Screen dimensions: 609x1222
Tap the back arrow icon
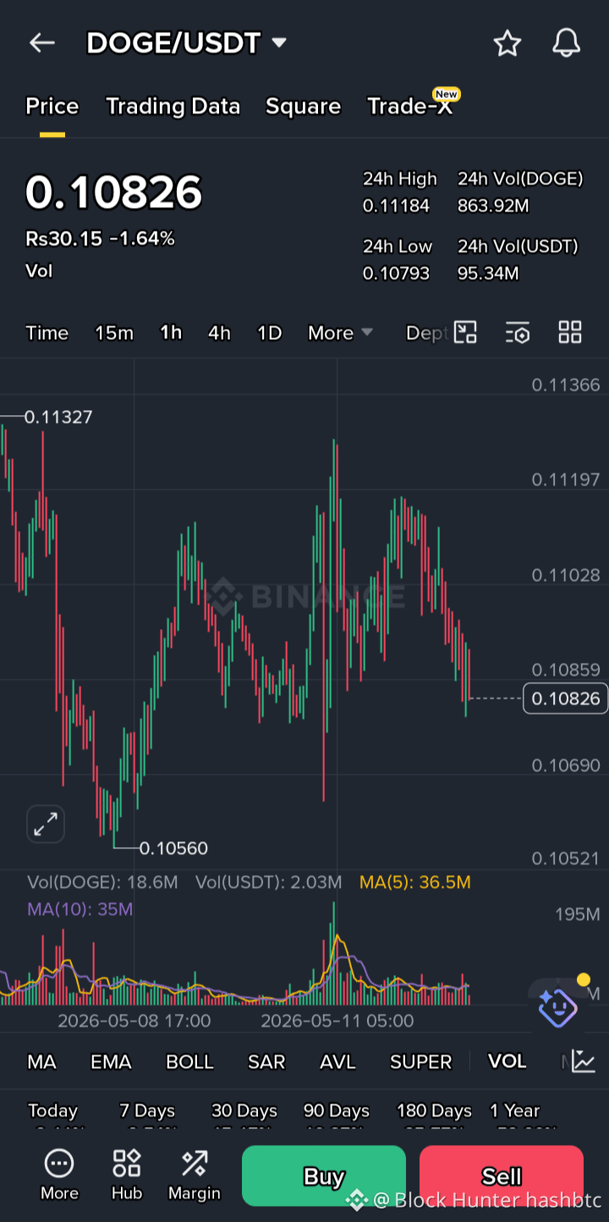pyautogui.click(x=41, y=42)
